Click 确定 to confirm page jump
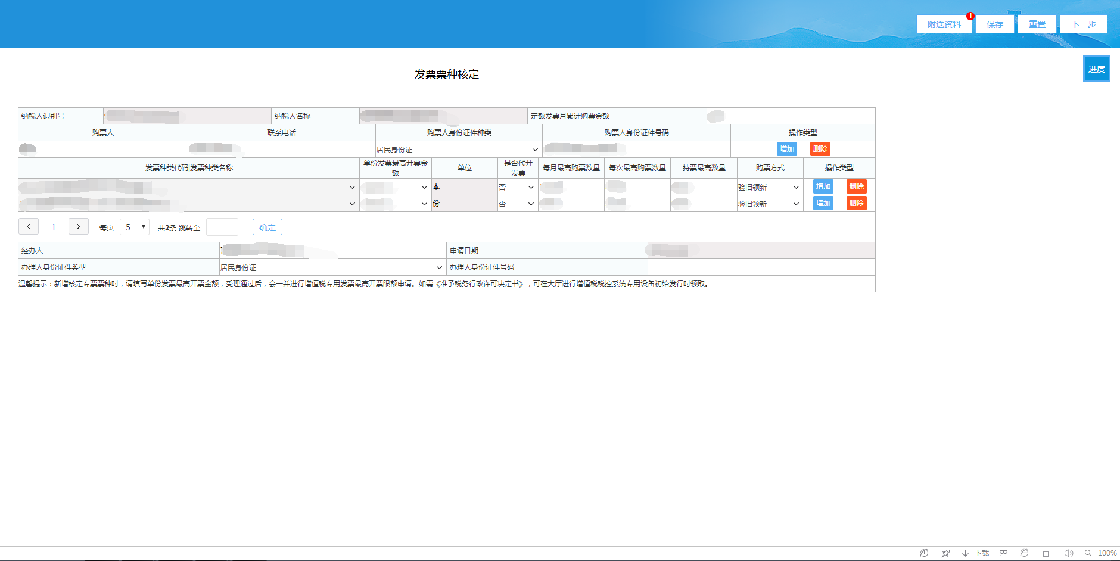This screenshot has height=561, width=1120. coord(267,227)
